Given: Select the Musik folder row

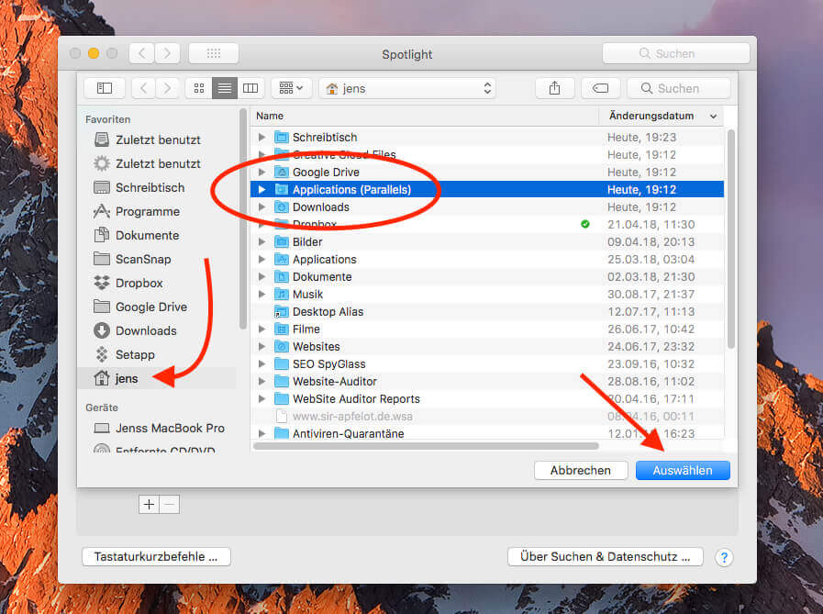Looking at the screenshot, I should coord(487,294).
